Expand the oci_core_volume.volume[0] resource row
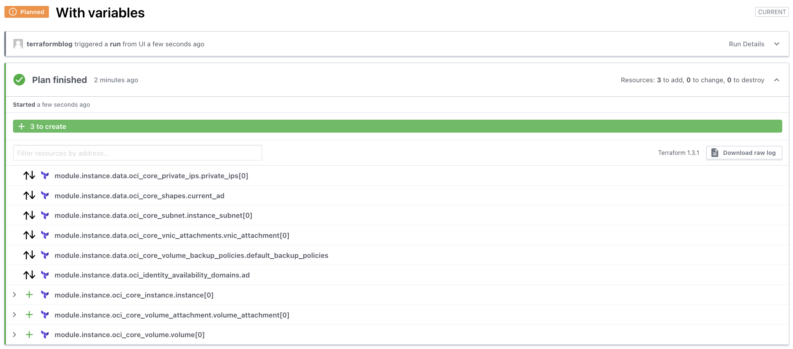The width and height of the screenshot is (793, 349). pyautogui.click(x=14, y=335)
